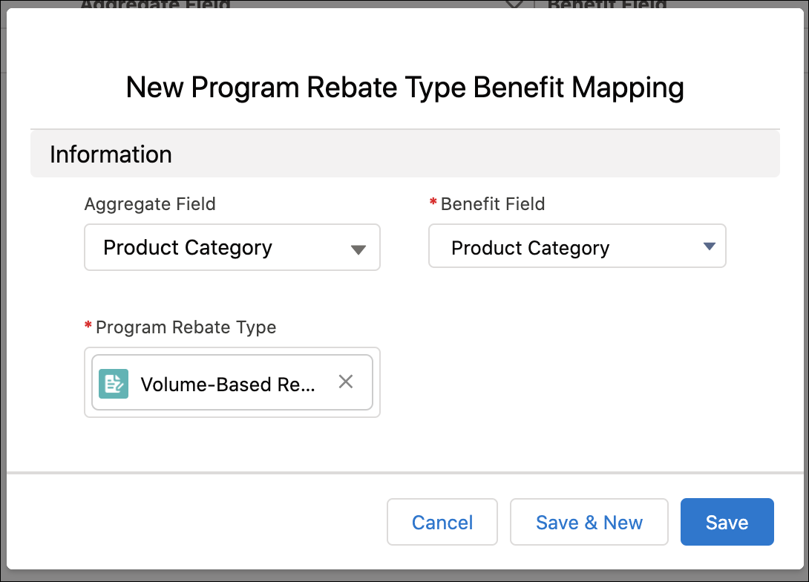Click the Information section header
Screen dimensions: 809x582
[x=111, y=154]
